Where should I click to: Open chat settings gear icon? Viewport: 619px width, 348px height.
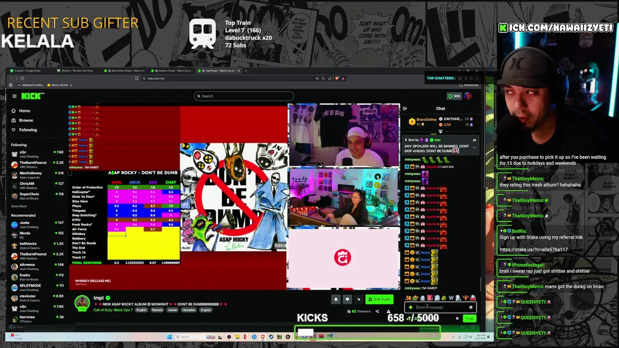(457, 319)
